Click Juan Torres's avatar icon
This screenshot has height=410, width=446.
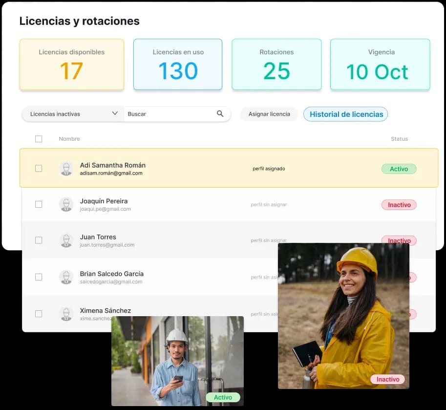(x=66, y=240)
